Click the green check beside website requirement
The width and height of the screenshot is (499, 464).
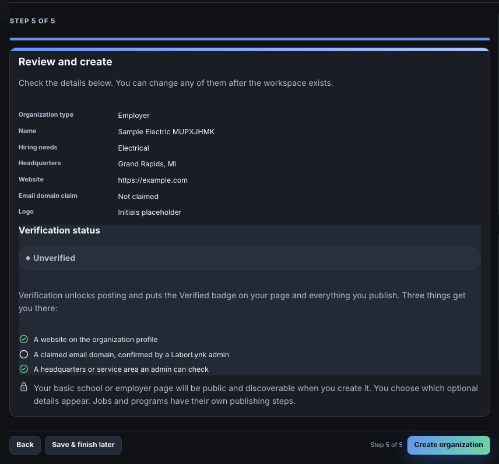tap(24, 339)
